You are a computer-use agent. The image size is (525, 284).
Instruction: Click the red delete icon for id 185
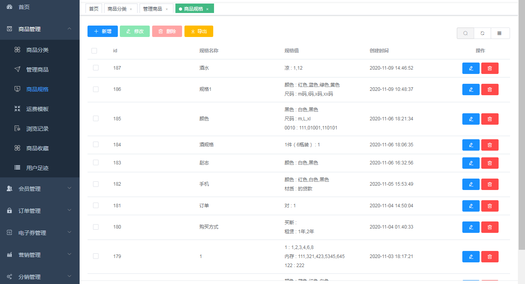click(490, 119)
